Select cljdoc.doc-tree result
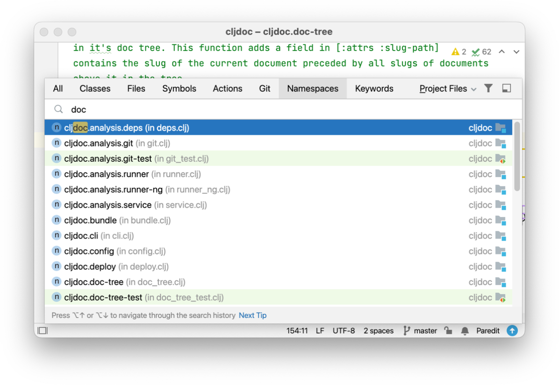The image size is (559, 385). click(x=279, y=282)
